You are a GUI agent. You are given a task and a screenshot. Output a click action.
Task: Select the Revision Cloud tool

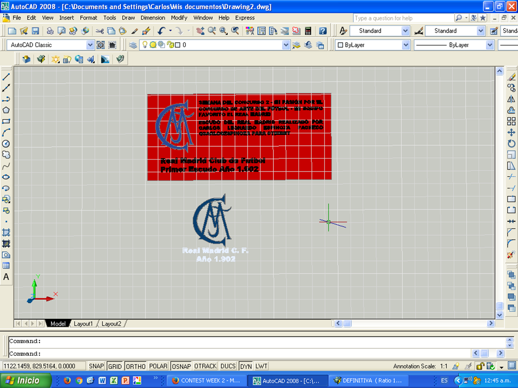6,155
